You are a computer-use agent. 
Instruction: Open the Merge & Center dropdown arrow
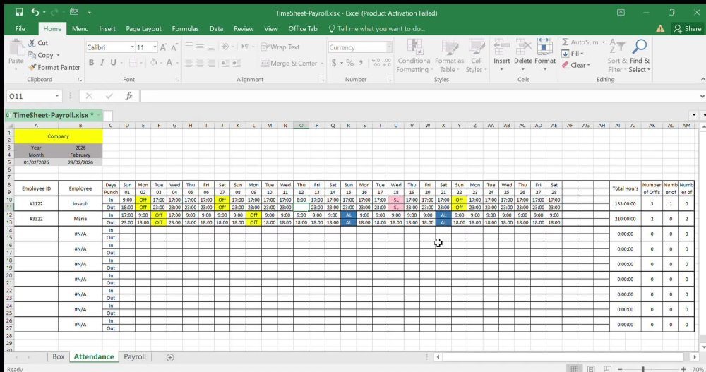click(x=322, y=63)
